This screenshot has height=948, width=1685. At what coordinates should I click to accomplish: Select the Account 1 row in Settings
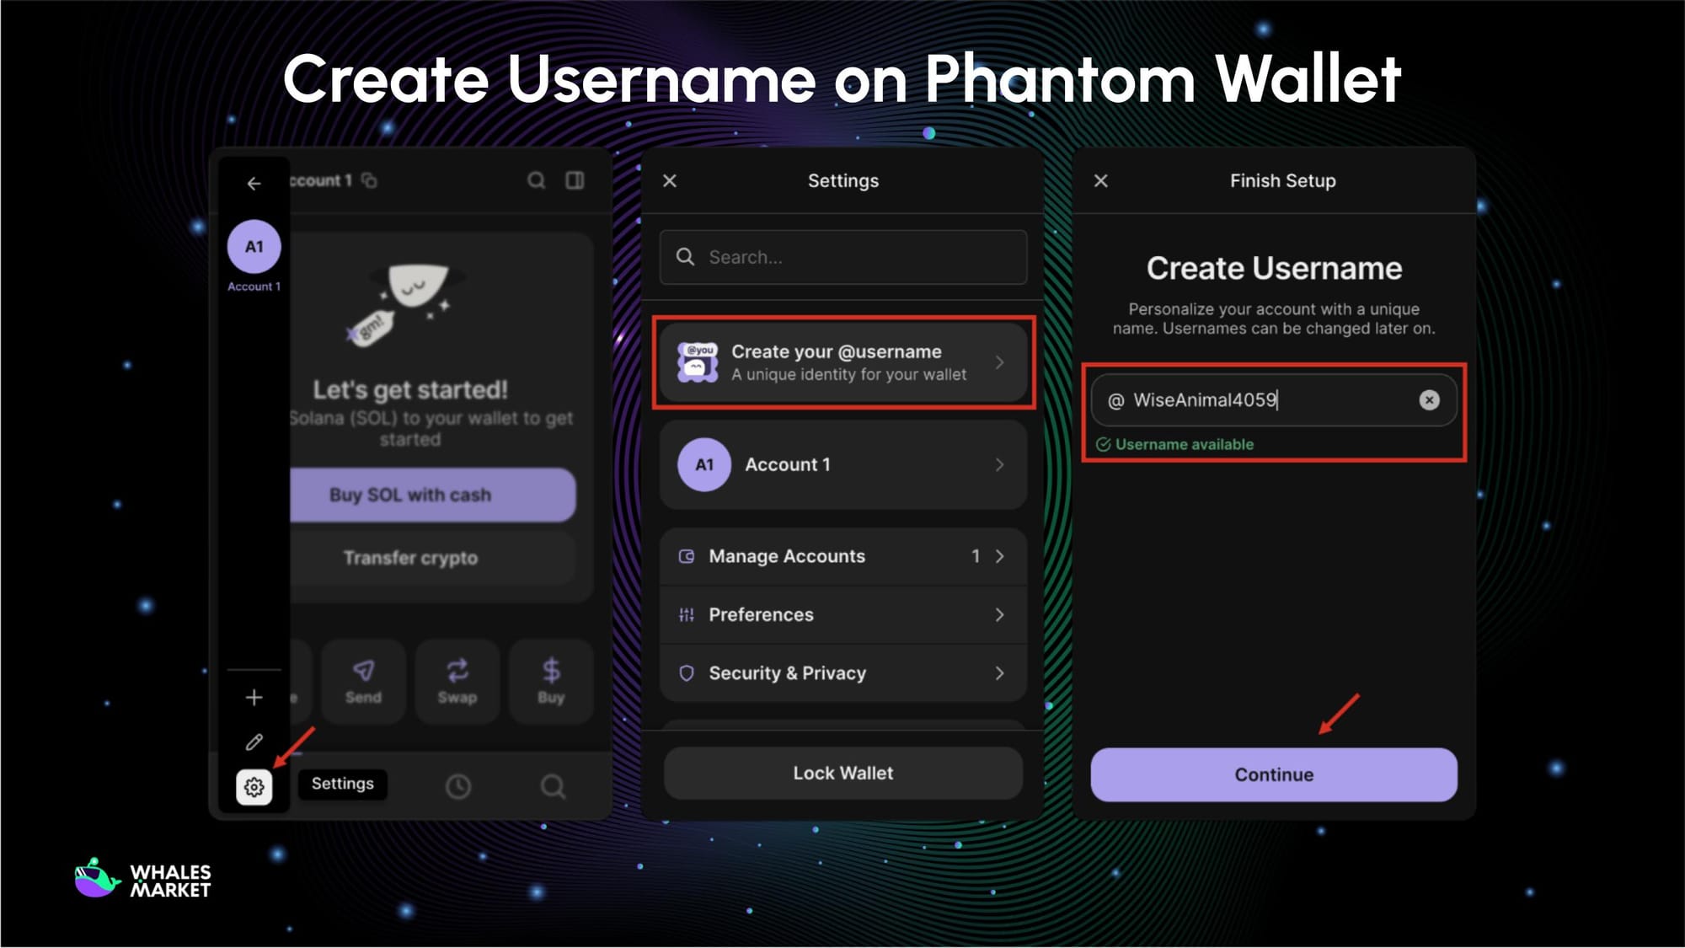(842, 464)
